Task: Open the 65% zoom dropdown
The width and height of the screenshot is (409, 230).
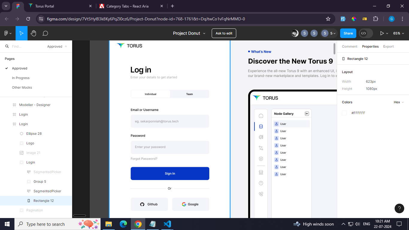Action: coord(399,33)
